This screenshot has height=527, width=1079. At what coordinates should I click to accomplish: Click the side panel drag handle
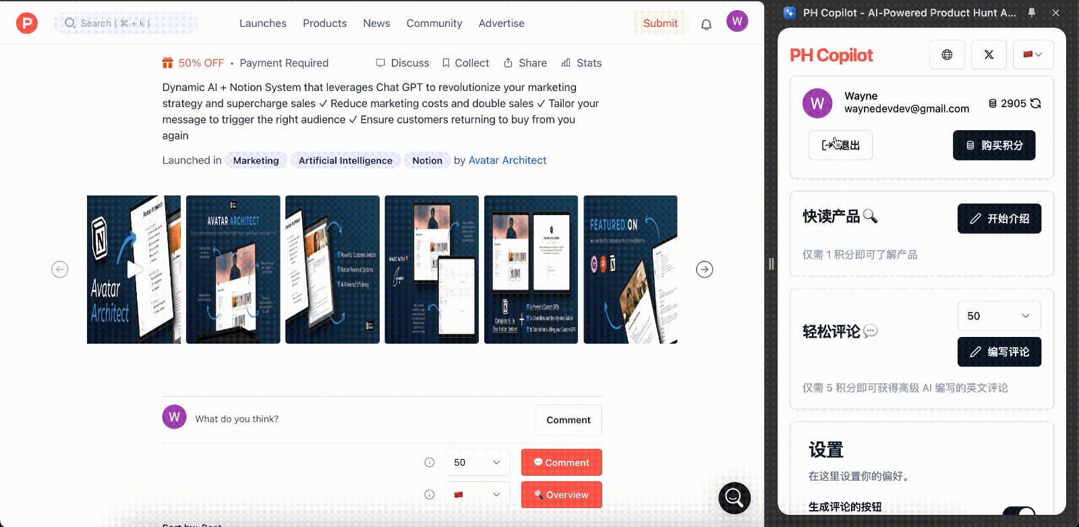pyautogui.click(x=771, y=263)
